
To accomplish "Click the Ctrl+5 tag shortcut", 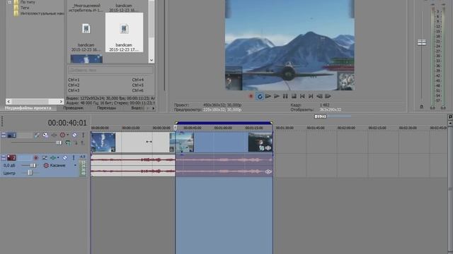I will click(138, 85).
